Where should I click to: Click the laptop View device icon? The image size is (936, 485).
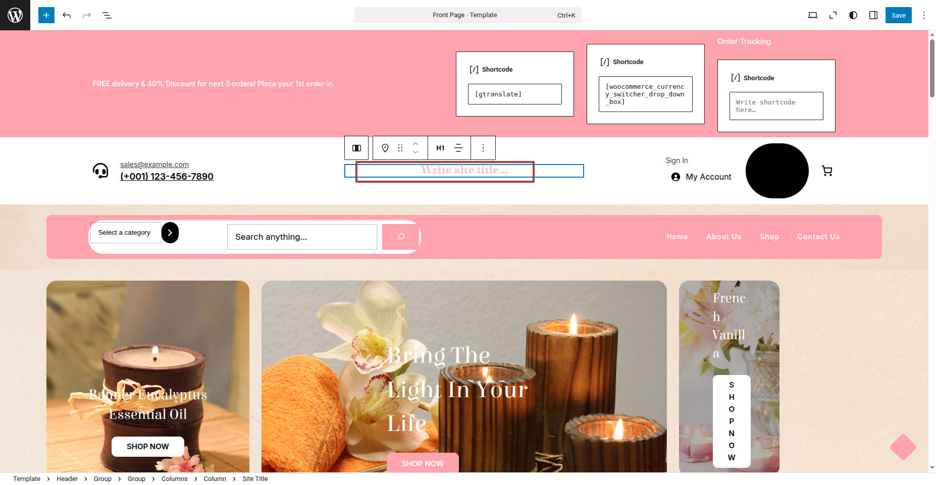coord(813,15)
